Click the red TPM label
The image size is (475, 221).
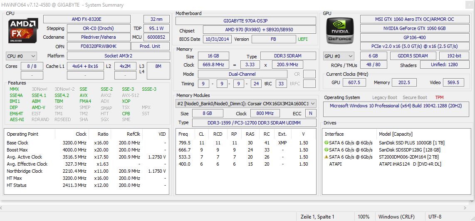(x=440, y=97)
